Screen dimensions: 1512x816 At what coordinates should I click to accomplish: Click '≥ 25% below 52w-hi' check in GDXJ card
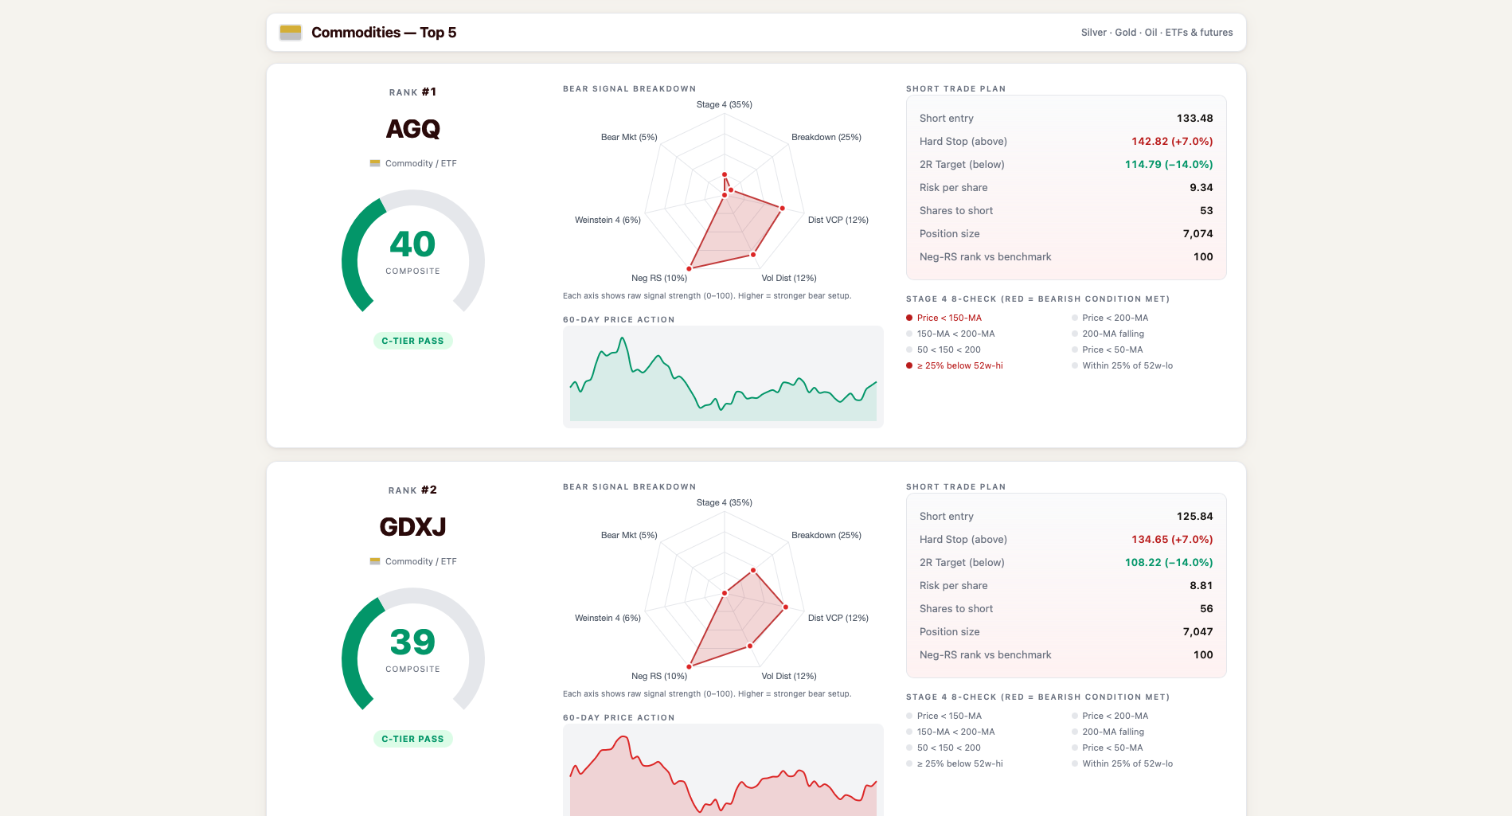955,763
